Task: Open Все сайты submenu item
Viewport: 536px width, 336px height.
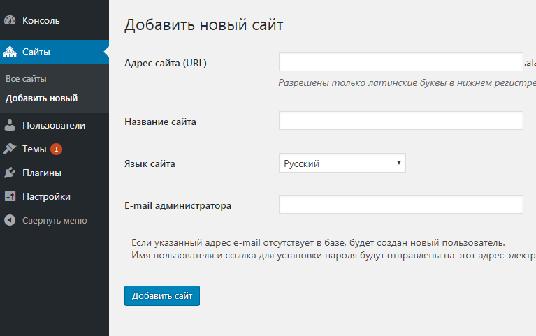Action: click(x=26, y=79)
